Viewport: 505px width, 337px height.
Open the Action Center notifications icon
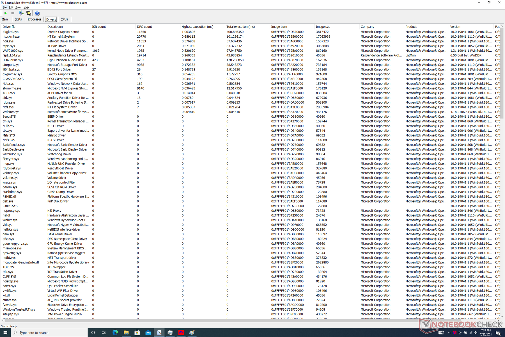point(498,333)
